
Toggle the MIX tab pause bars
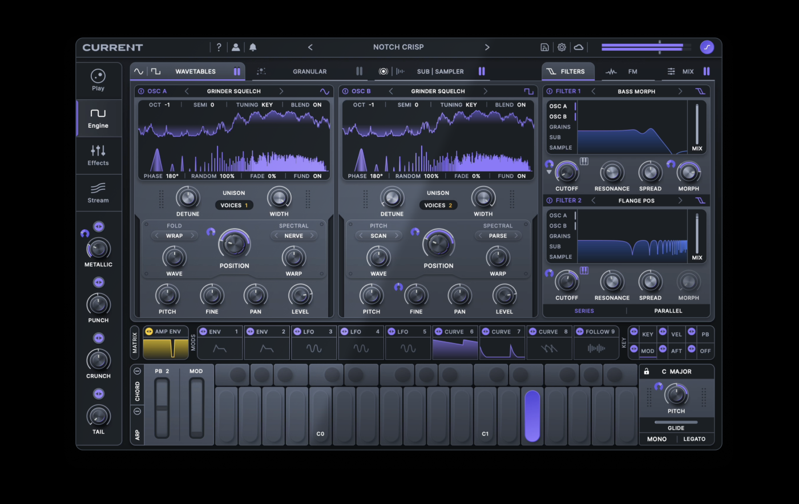707,71
